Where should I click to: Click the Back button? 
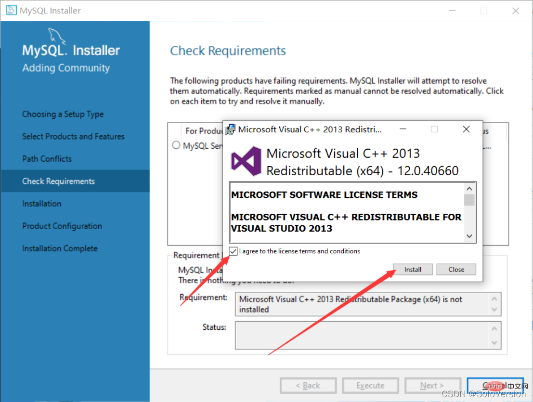[308, 385]
